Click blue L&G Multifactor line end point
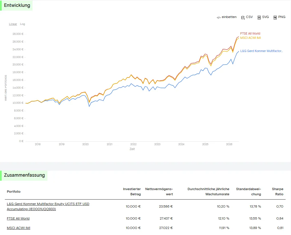Viewport: 291px width, 235px height. (239, 51)
